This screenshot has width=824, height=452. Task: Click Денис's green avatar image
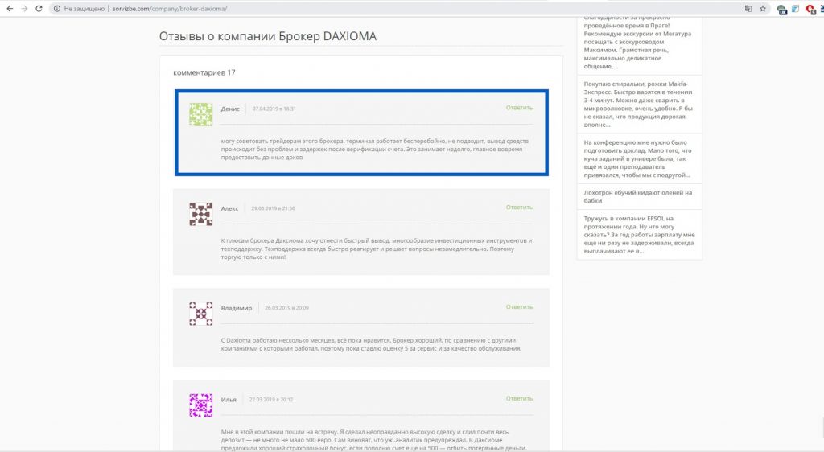pyautogui.click(x=200, y=114)
